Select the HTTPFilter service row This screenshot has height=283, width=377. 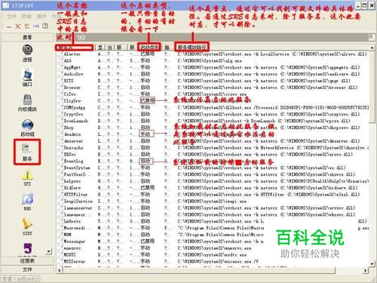click(213, 195)
